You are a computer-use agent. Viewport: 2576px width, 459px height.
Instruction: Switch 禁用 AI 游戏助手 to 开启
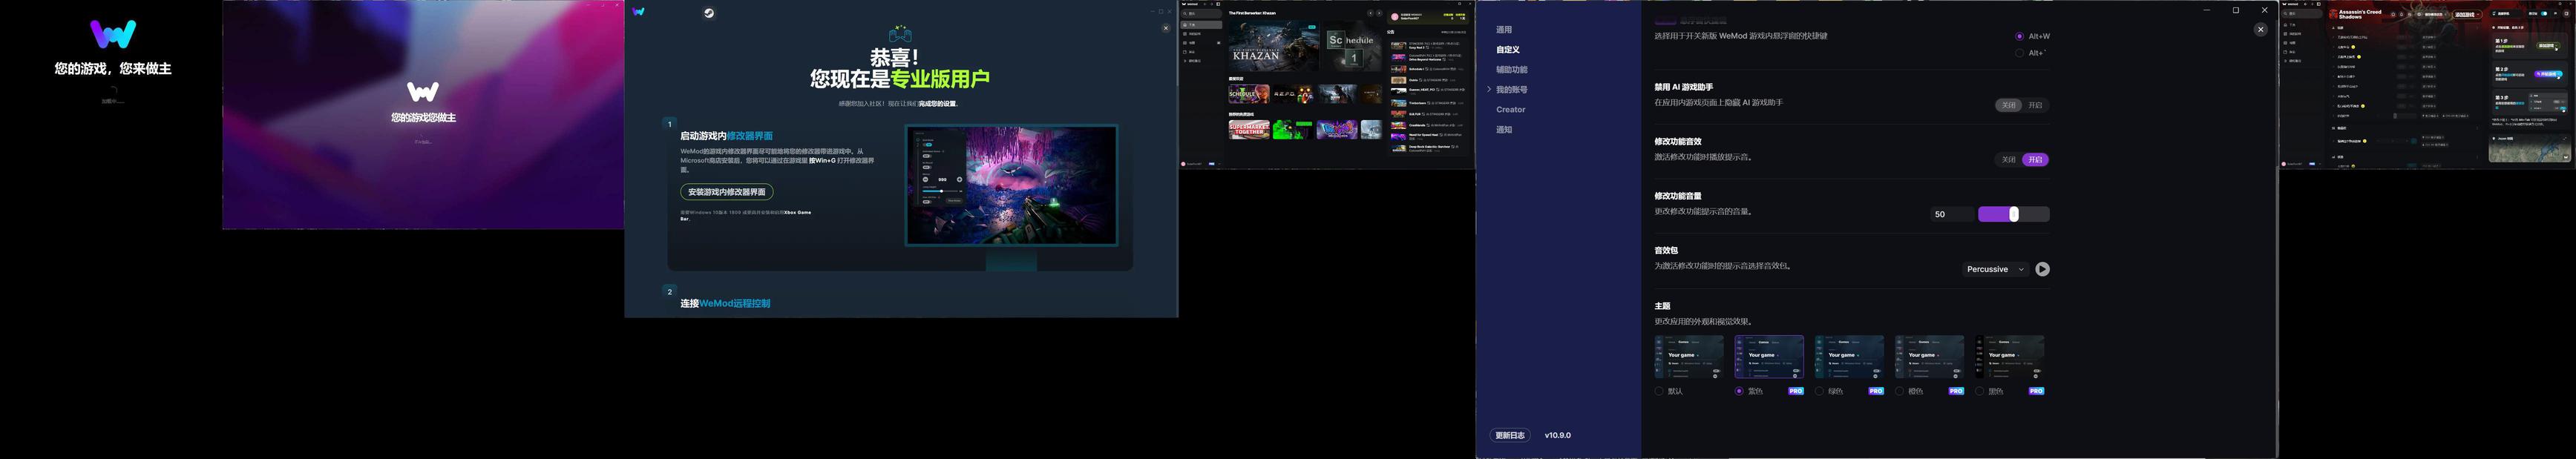click(2035, 105)
